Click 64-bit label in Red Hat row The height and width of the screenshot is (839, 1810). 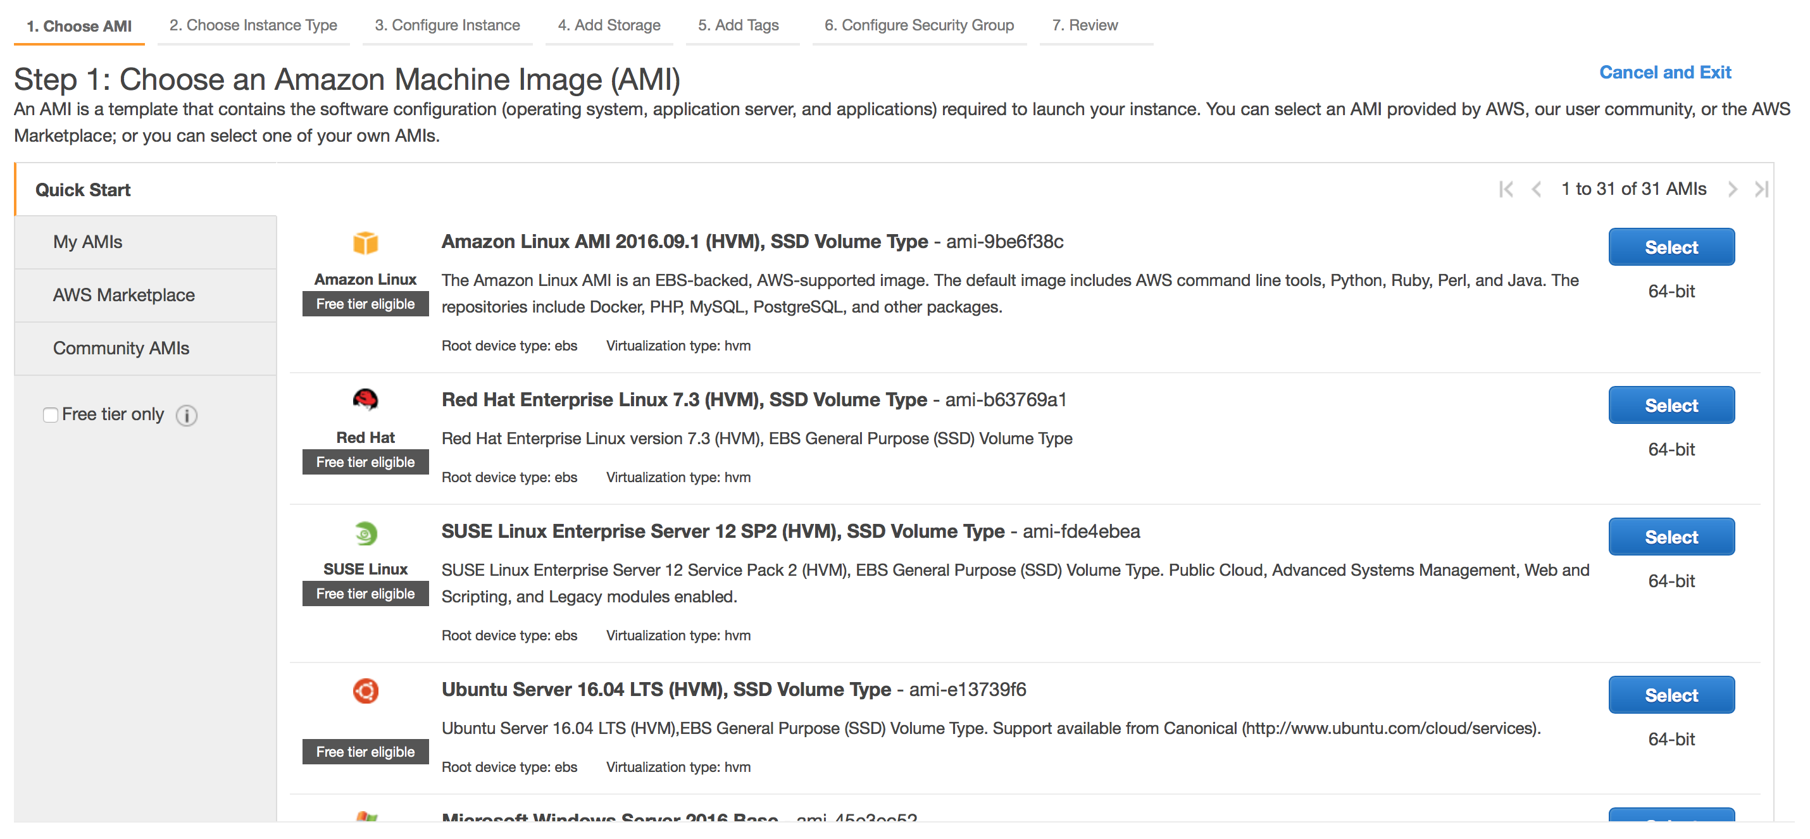[1671, 450]
